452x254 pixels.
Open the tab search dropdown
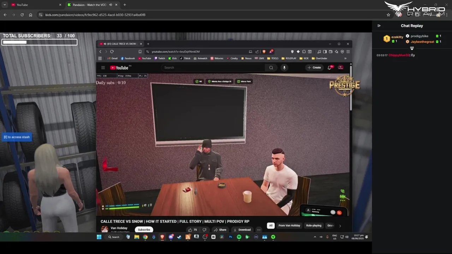(x=5, y=5)
